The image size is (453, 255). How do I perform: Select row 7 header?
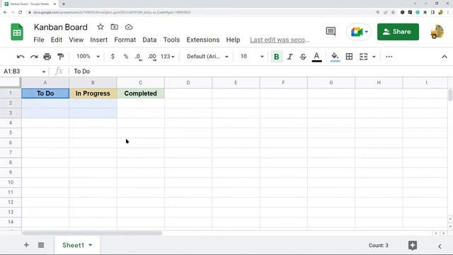click(11, 152)
